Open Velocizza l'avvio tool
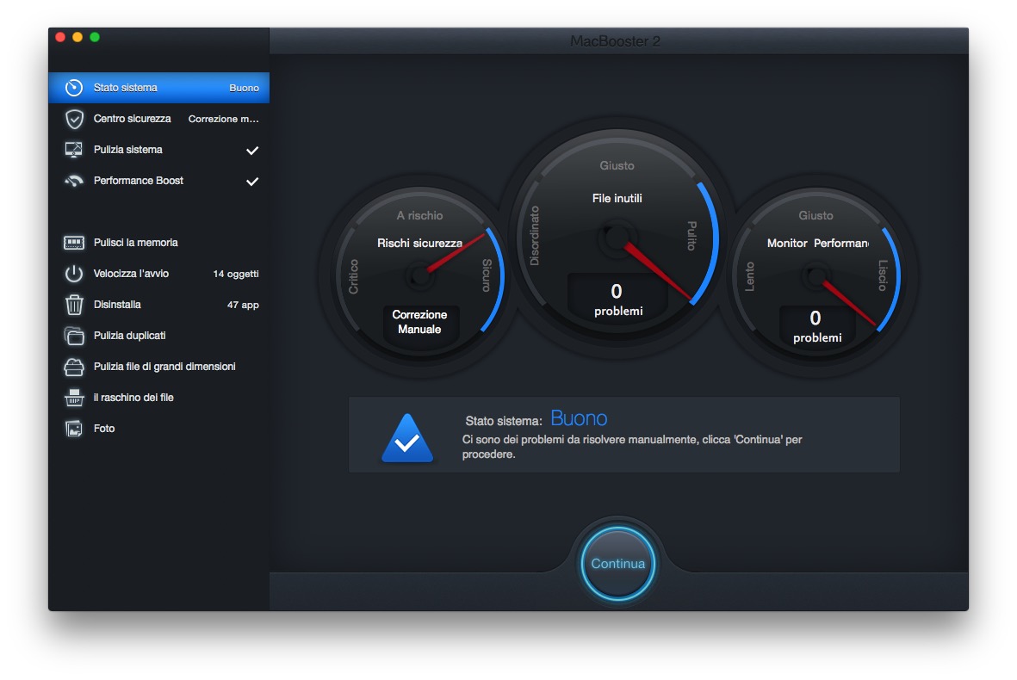 pyautogui.click(x=159, y=274)
